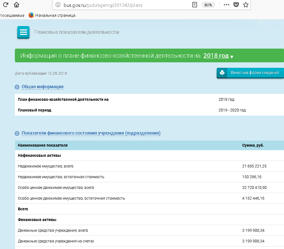Click the Финансовые активы section row
284x249 pixels.
(150, 220)
